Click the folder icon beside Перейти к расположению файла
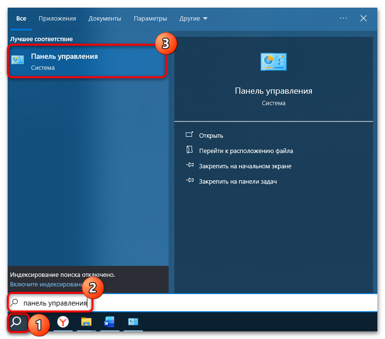The width and height of the screenshot is (385, 339). [x=191, y=151]
